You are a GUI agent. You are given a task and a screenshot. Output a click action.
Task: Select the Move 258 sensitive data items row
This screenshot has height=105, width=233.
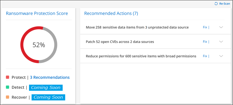click(x=137, y=27)
